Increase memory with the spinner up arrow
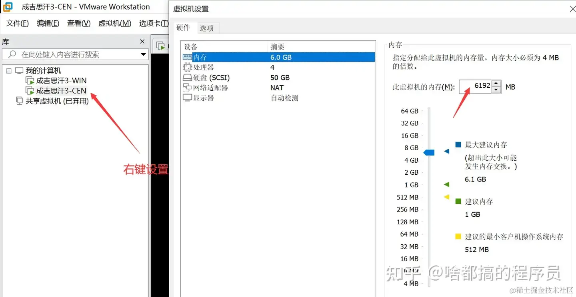This screenshot has height=297, width=576. click(496, 84)
